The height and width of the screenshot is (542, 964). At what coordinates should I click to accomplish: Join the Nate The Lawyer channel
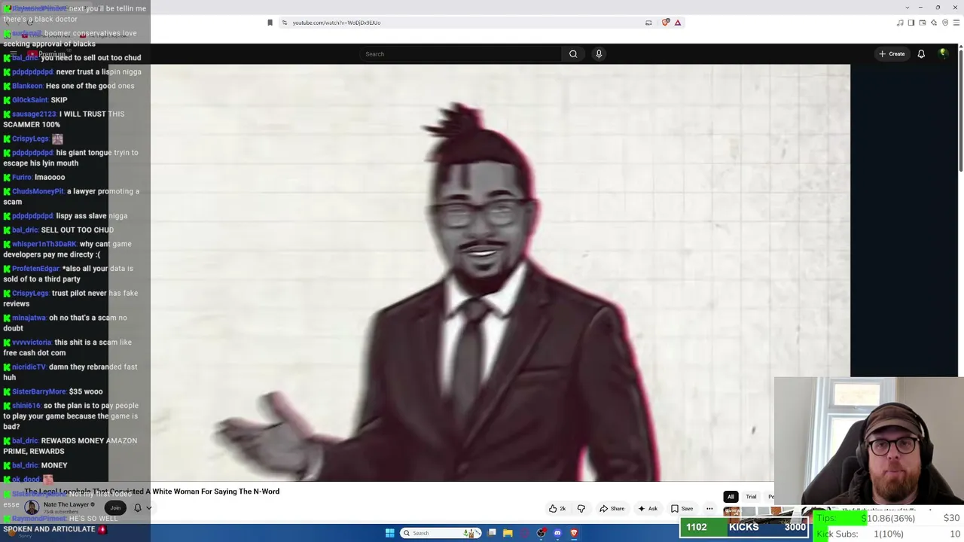coord(115,508)
